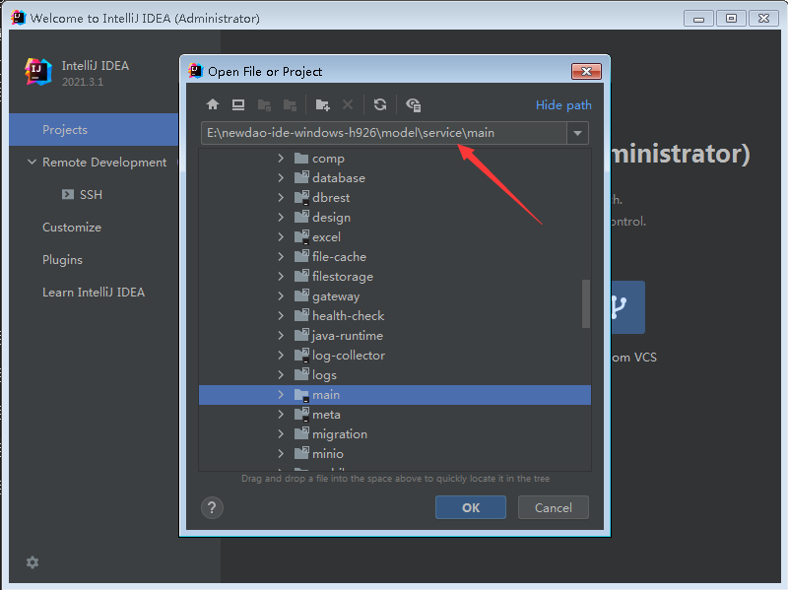Expand the main folder

(281, 395)
